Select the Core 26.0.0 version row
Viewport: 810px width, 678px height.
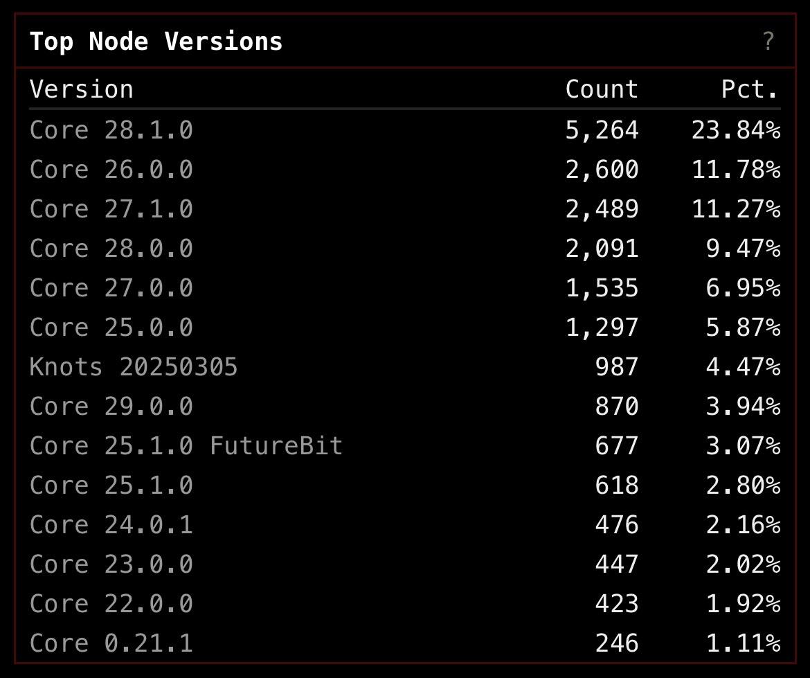(x=405, y=170)
